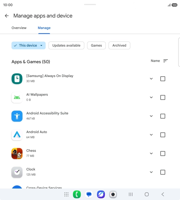This screenshot has width=180, height=200.
Task: Launch the Camera app from taskbar
Action: click(x=113, y=194)
